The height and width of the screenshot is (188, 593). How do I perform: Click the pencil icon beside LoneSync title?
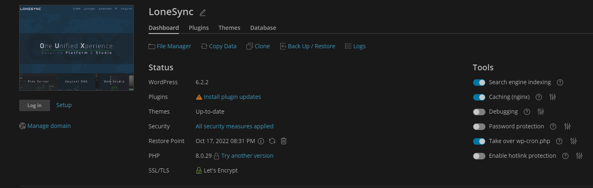tap(202, 13)
